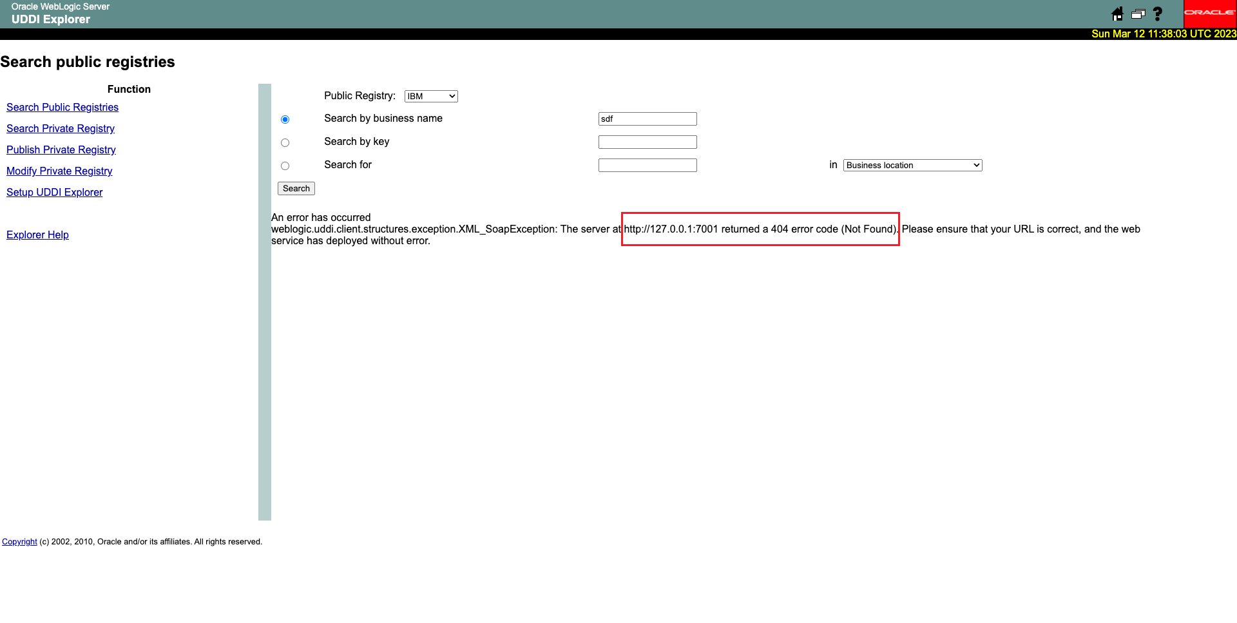
Task: Click the Oracle logo
Action: 1210,14
